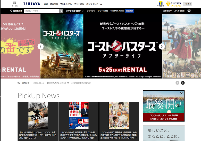Click the TSUTAYA logo

click(x=32, y=4)
